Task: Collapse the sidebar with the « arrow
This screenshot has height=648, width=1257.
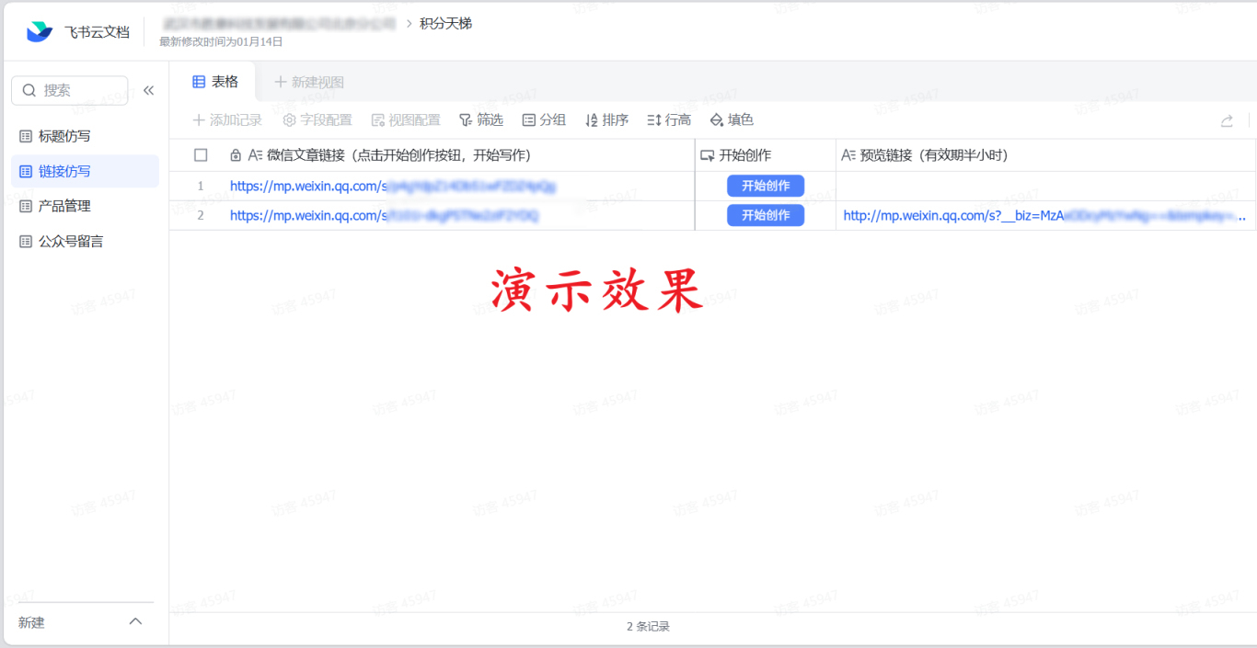Action: pyautogui.click(x=149, y=90)
